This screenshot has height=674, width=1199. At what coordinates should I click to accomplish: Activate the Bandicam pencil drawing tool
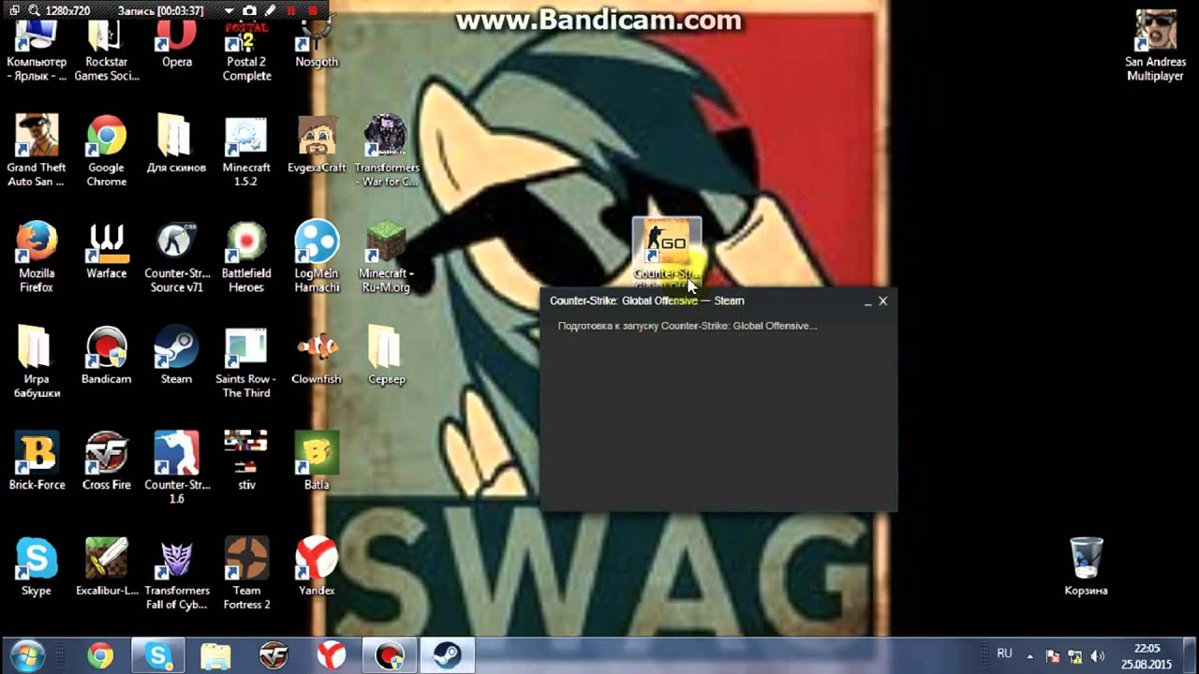(x=270, y=10)
